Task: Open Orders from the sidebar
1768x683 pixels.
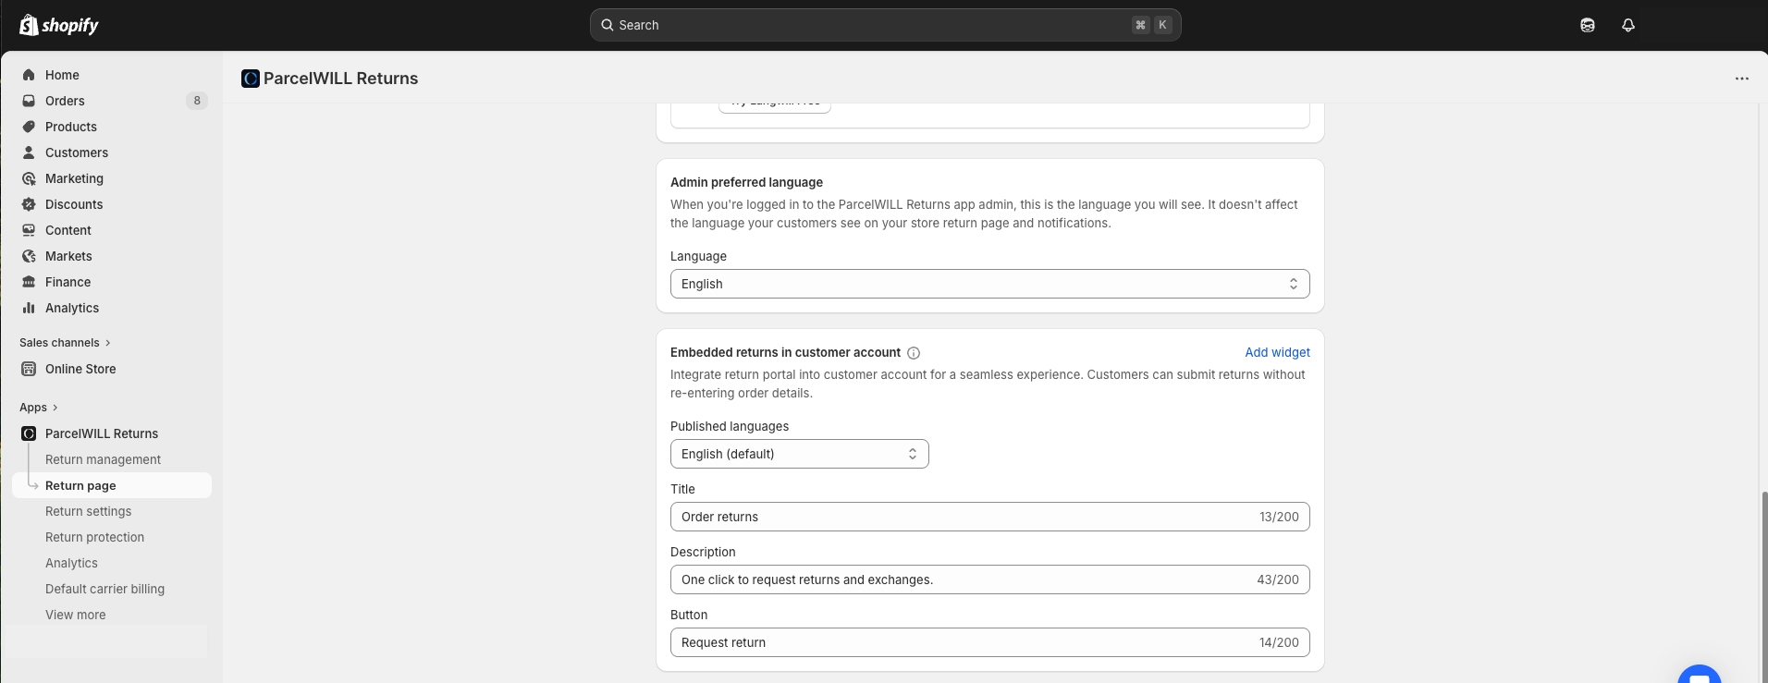Action: coord(65,101)
